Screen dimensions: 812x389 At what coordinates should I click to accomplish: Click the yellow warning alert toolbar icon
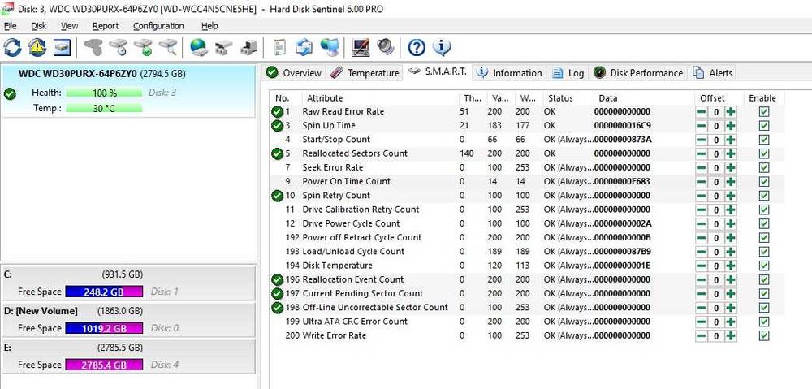[37, 47]
